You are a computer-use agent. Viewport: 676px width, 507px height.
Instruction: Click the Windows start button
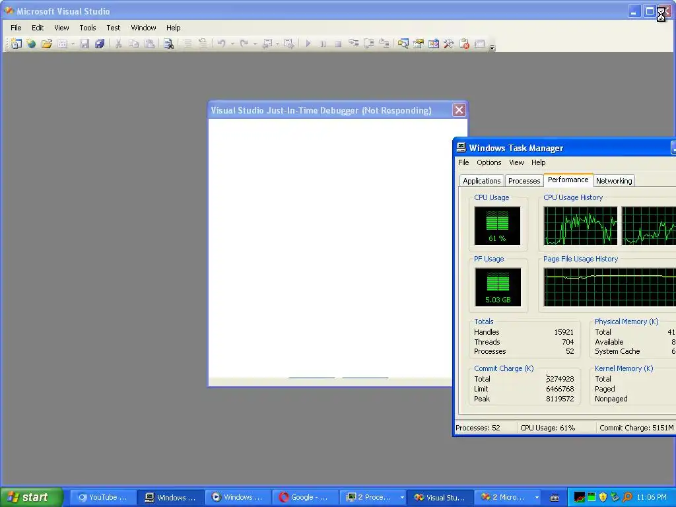coord(31,497)
